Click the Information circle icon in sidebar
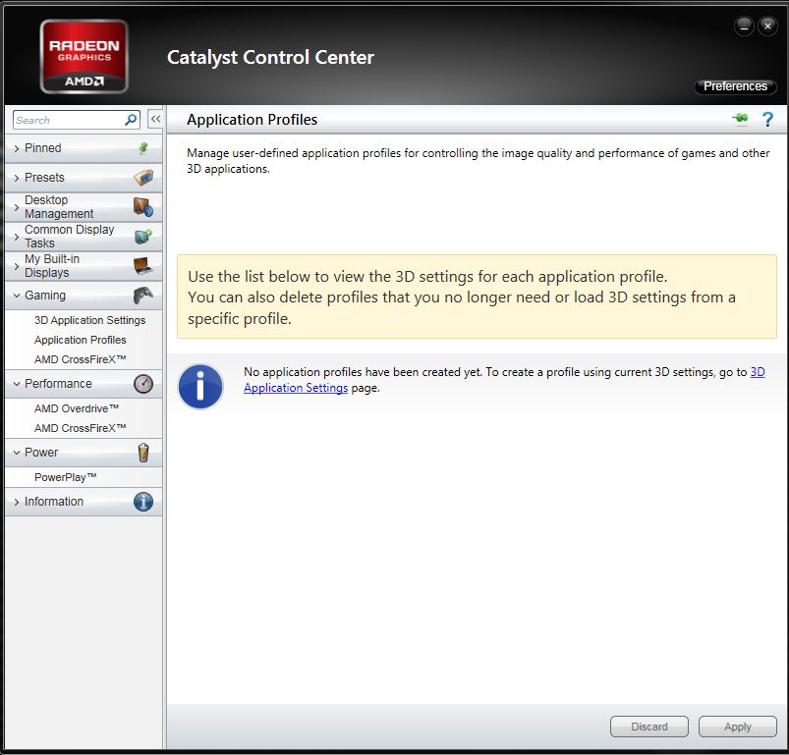 143,502
